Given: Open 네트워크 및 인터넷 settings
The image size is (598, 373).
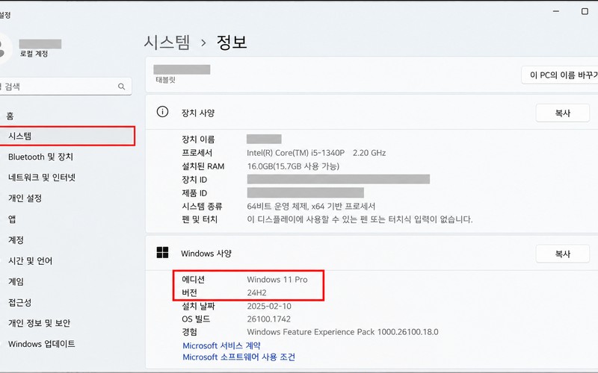Looking at the screenshot, I should coord(42,178).
